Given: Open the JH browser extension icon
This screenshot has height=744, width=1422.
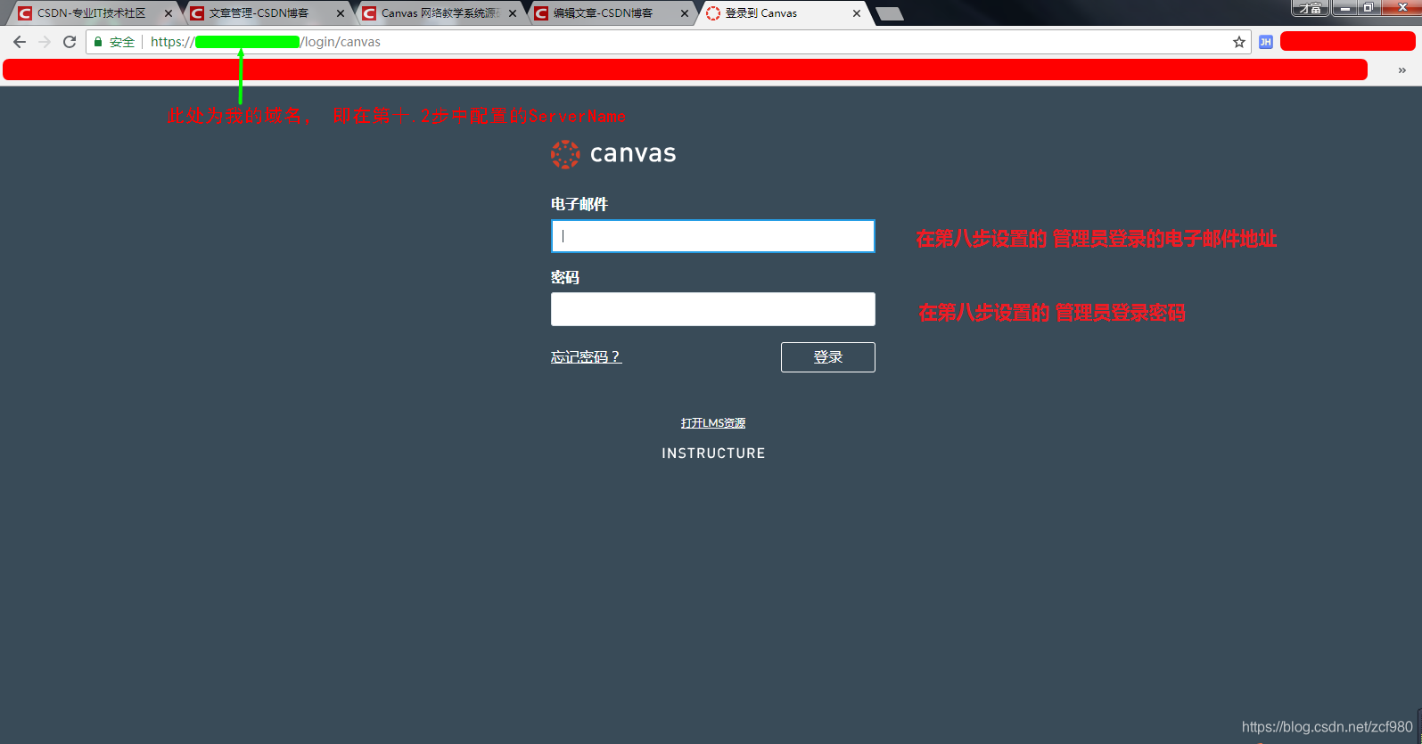Looking at the screenshot, I should click(1265, 42).
